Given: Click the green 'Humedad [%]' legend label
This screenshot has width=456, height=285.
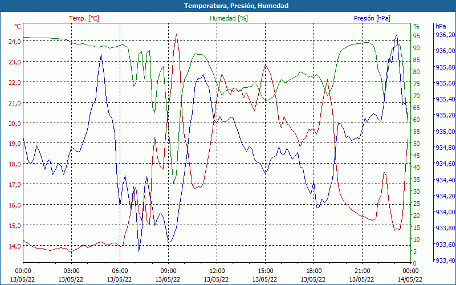Looking at the screenshot, I should pos(229,18).
